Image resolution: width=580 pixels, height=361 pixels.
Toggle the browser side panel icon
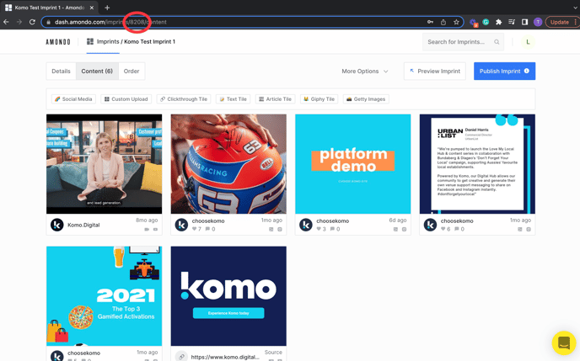(524, 22)
